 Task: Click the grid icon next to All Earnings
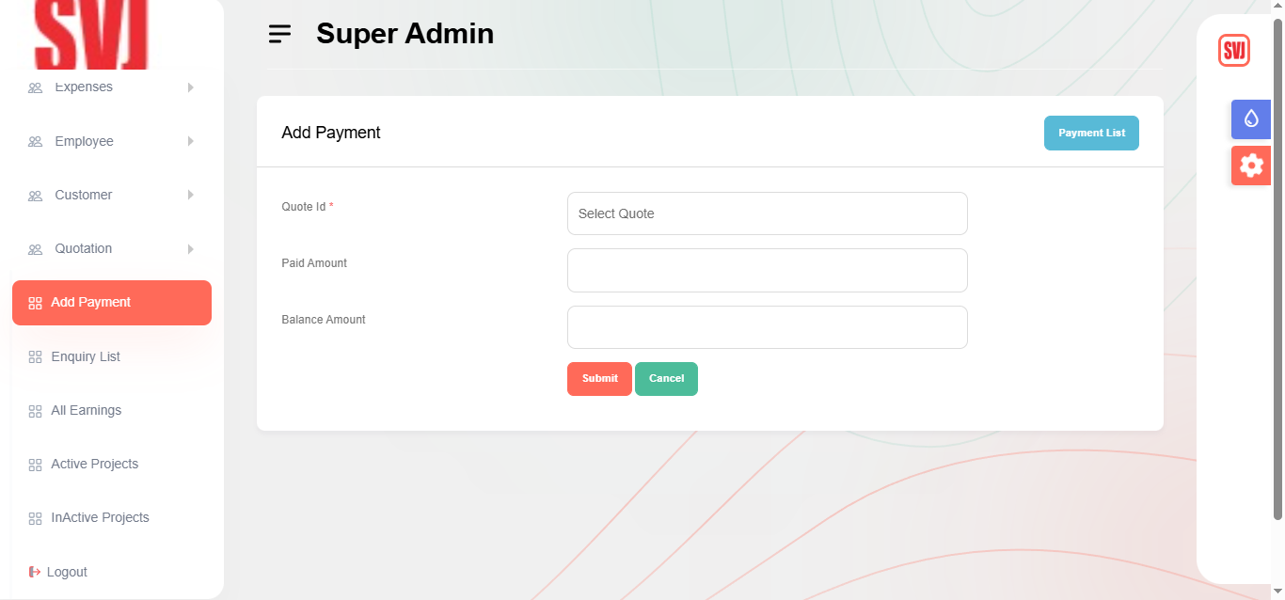pyautogui.click(x=36, y=411)
